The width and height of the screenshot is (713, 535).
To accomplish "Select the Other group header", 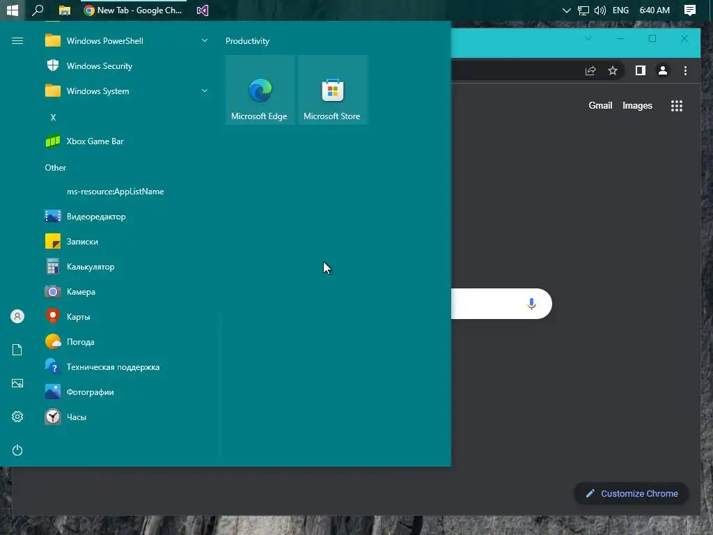I will tap(56, 167).
